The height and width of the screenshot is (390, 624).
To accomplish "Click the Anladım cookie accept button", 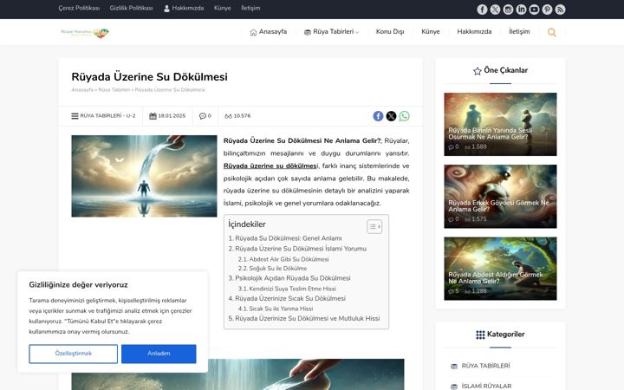I will point(159,354).
